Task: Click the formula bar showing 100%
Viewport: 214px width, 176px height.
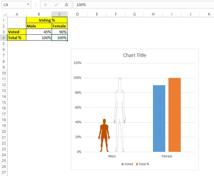Action: (x=143, y=5)
